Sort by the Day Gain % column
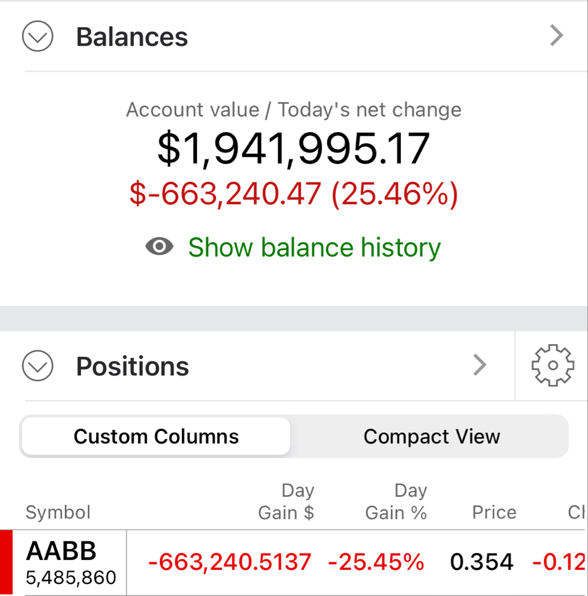Viewport: 588px width, 596px height. pyautogui.click(x=396, y=502)
